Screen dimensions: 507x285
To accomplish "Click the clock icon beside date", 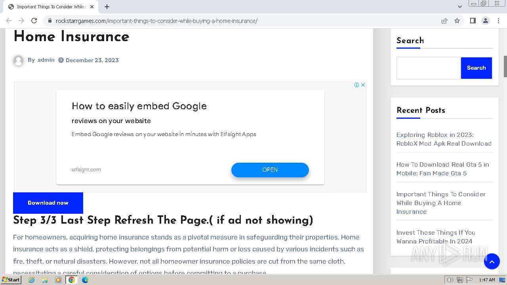I will click(x=61, y=60).
